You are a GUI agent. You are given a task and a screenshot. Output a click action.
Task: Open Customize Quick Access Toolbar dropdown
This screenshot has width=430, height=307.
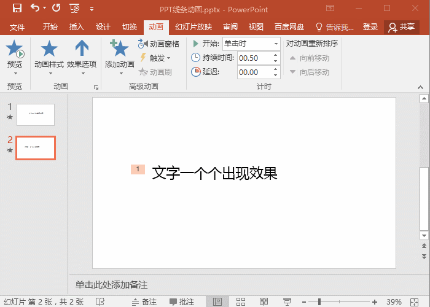[x=92, y=10]
